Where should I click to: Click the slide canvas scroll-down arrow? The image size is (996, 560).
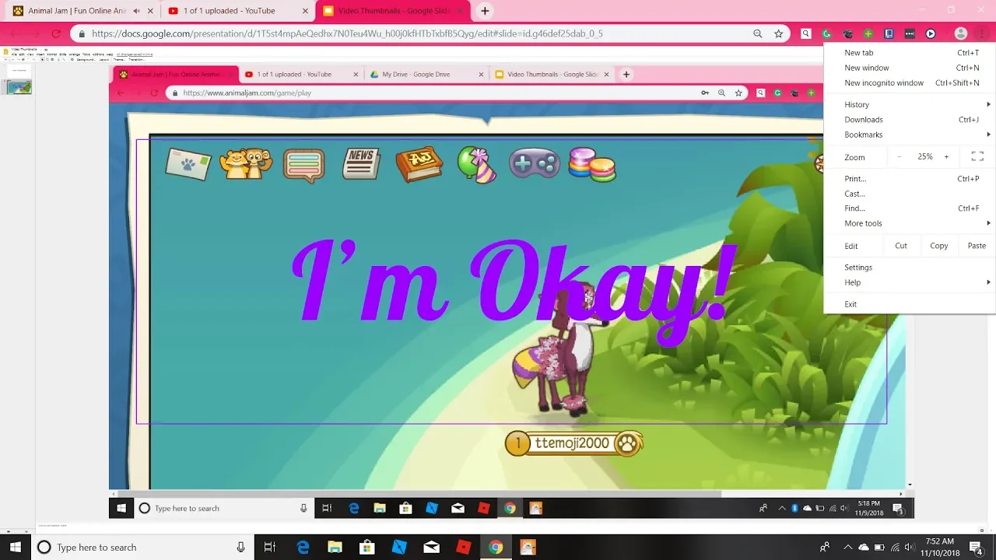point(910,485)
